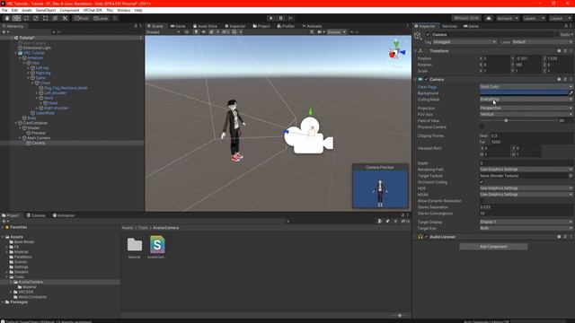Switch to the Animation tab in bottom panel
575x323 pixels.
[64, 215]
